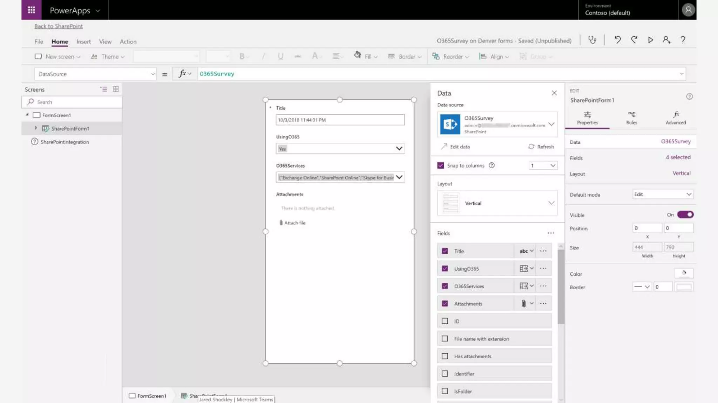Preview the app with play icon
This screenshot has width=718, height=403.
click(650, 40)
